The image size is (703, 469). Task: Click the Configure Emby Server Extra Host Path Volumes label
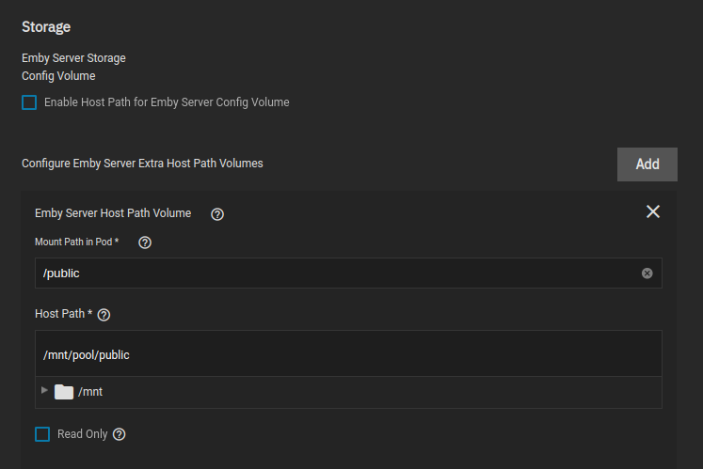[x=142, y=164]
